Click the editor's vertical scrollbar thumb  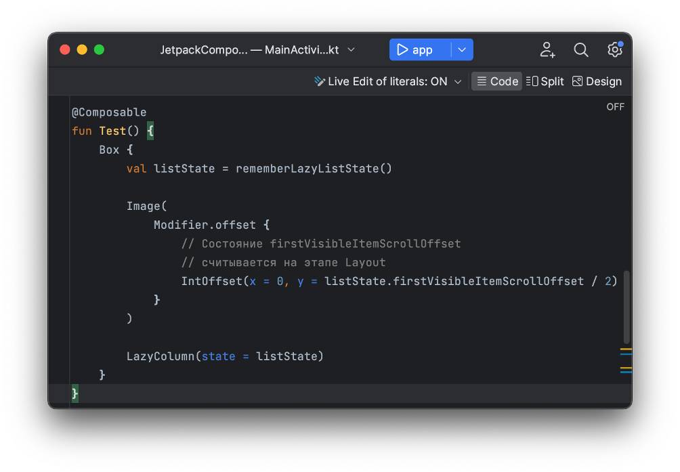(626, 307)
